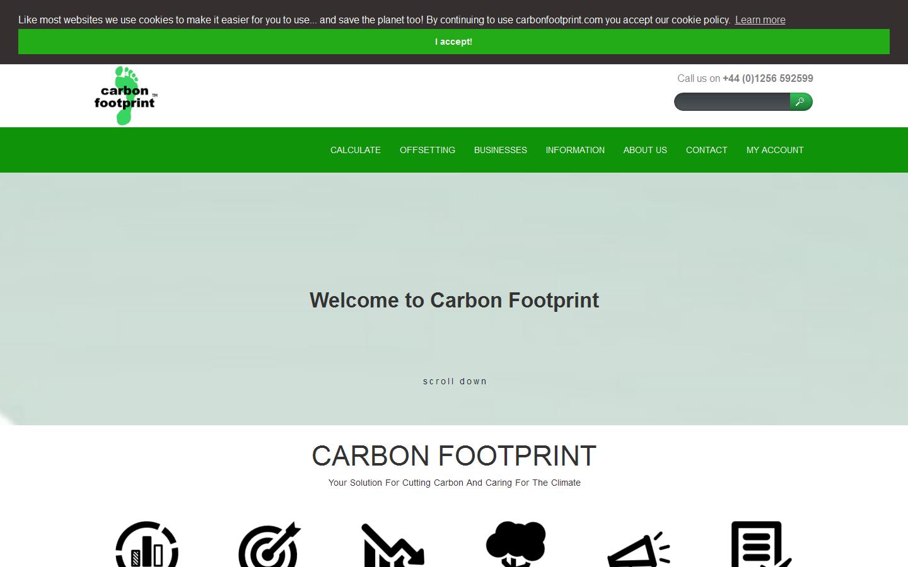Click the Carbon Footprint logo
The width and height of the screenshot is (908, 567).
(x=125, y=95)
